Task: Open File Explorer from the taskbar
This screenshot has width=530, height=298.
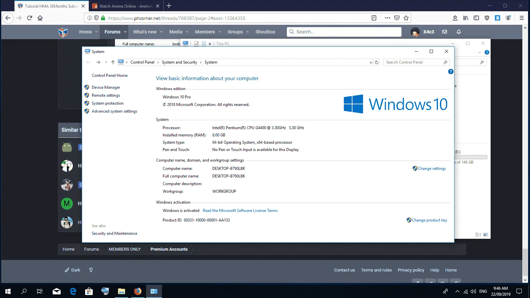Action: (x=122, y=291)
